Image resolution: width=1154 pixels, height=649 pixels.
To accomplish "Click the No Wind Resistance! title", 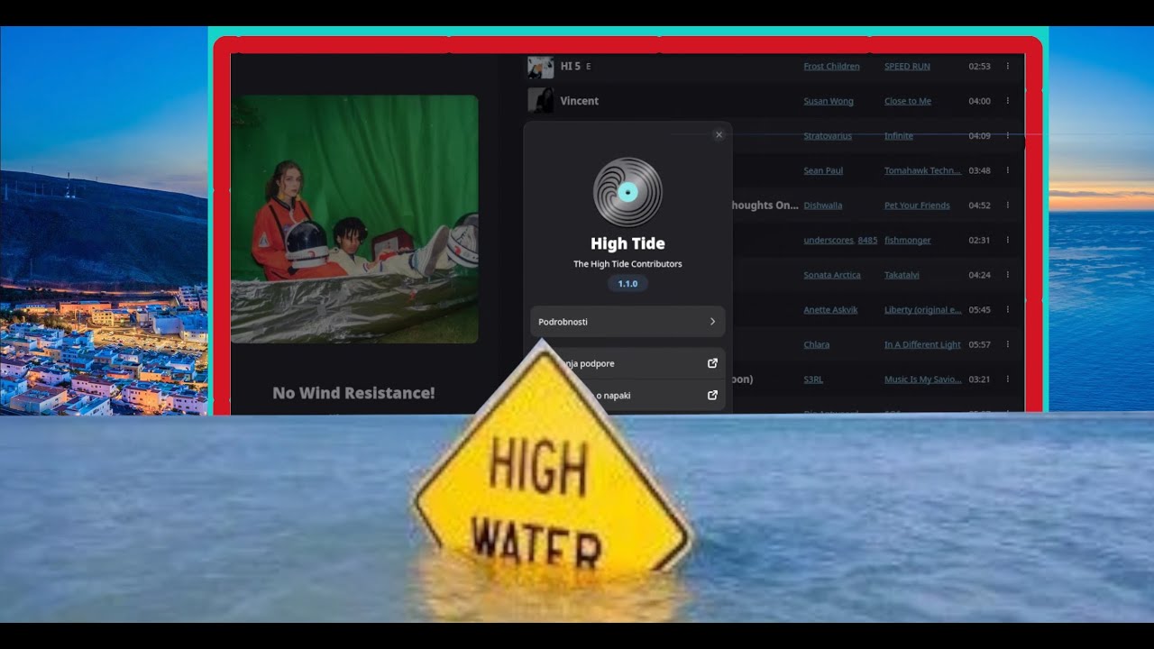I will (x=353, y=393).
